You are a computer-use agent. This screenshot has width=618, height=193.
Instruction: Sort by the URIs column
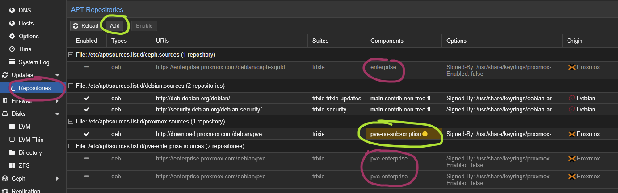[229, 41]
